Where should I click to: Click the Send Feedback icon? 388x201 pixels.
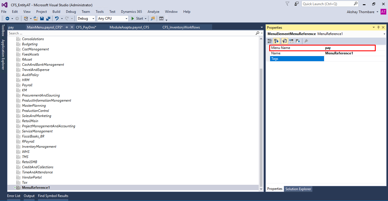click(297, 4)
